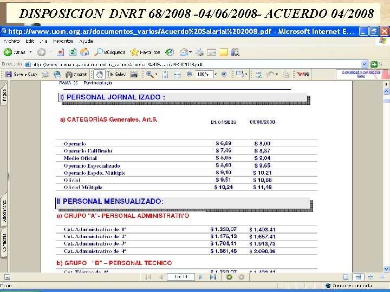Open the Pages side tab
Screen dimensions: 390x292
tap(4, 95)
